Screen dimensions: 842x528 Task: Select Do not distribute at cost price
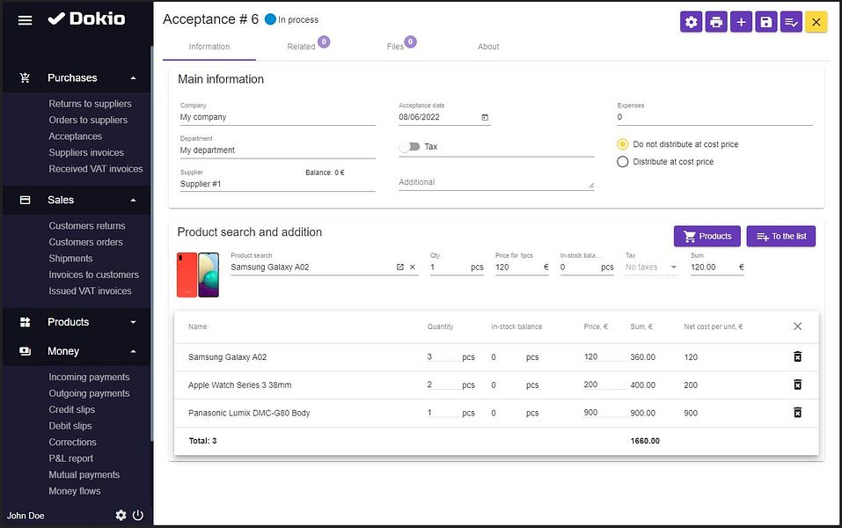tap(622, 144)
